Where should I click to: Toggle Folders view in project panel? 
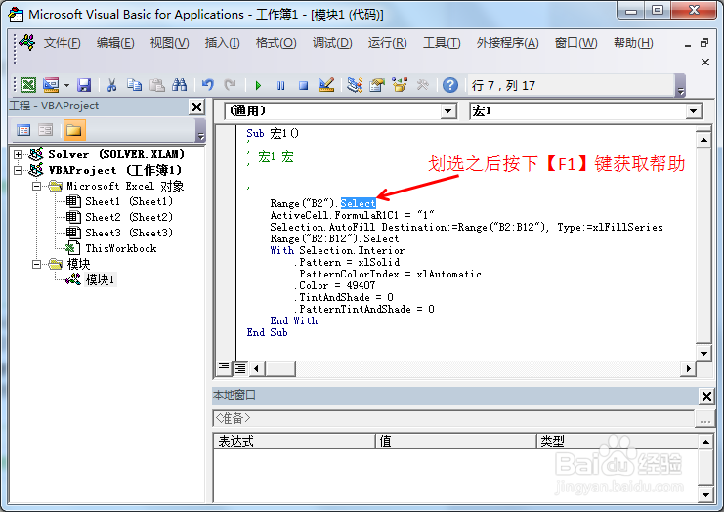click(x=74, y=130)
